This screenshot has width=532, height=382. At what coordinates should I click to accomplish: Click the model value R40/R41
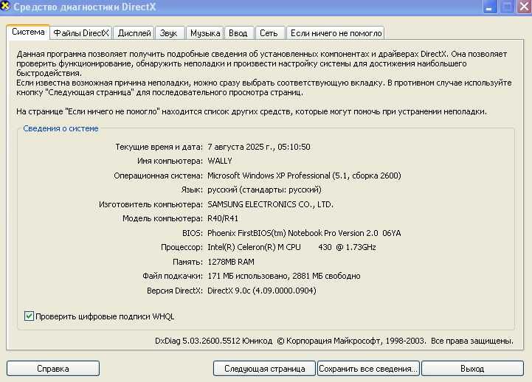click(x=223, y=218)
